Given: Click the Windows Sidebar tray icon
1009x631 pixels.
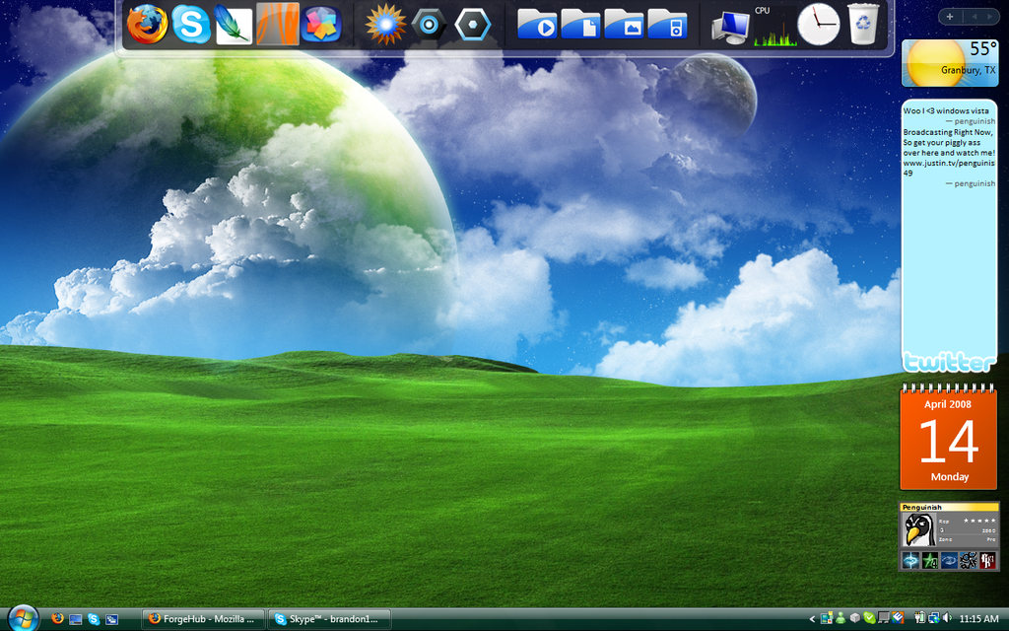Looking at the screenshot, I should point(827,619).
